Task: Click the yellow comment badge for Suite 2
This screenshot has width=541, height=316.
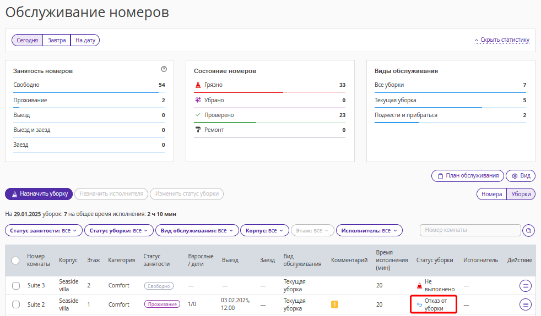Action: click(x=334, y=304)
